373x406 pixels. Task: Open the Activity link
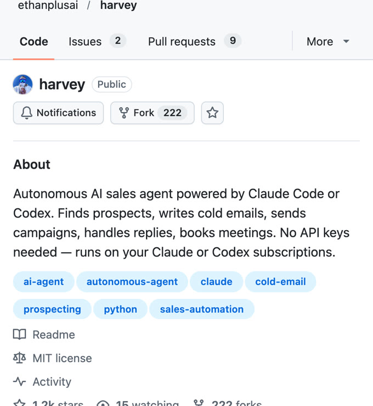[x=52, y=382]
